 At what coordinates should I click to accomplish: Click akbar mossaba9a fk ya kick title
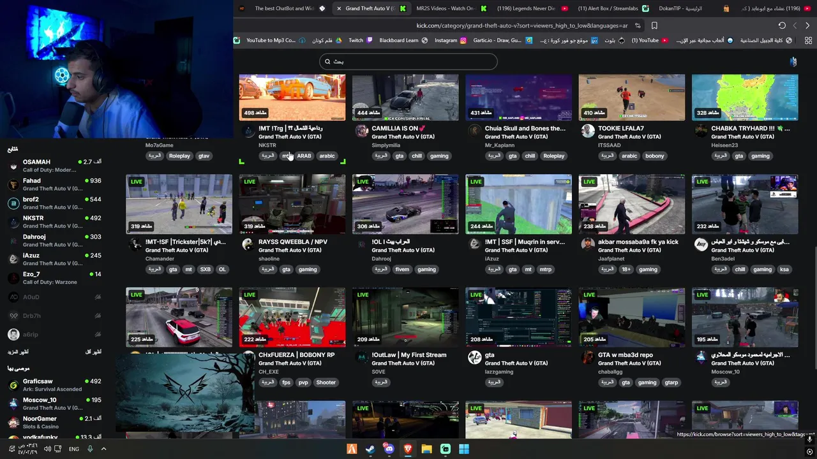638,242
